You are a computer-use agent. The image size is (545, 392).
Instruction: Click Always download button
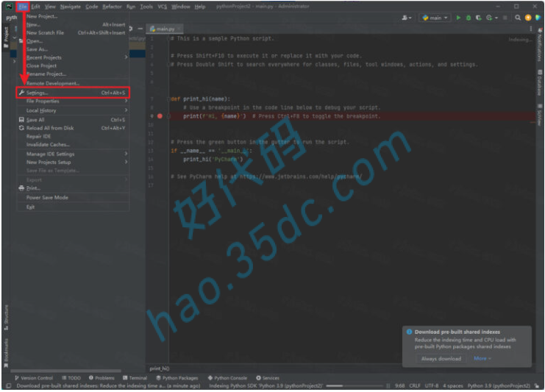441,359
